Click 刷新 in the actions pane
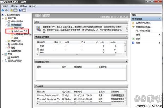 pyautogui.click(x=138, y=39)
